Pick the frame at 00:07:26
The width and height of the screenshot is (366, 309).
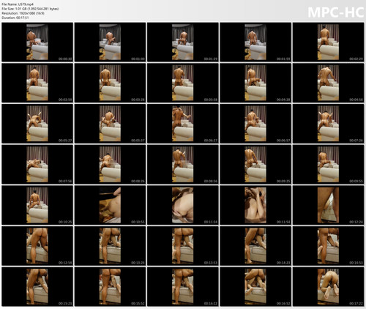click(x=328, y=124)
